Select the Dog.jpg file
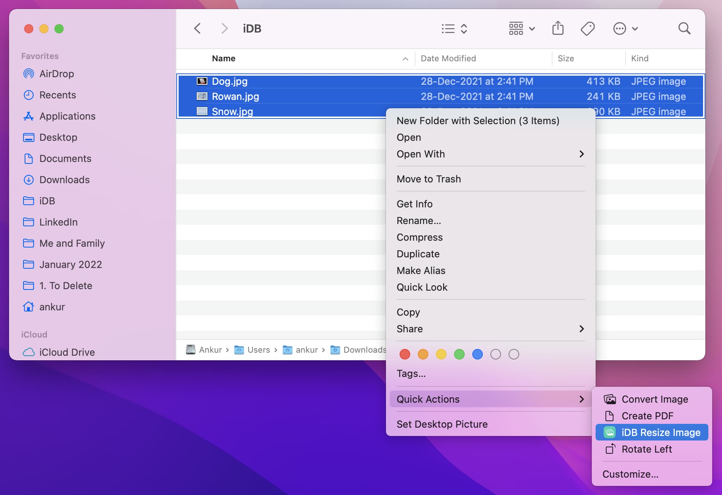The image size is (722, 495). pyautogui.click(x=440, y=81)
